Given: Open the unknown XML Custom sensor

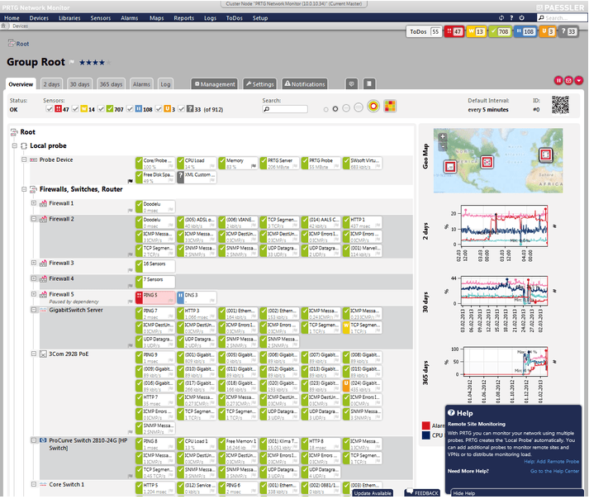Looking at the screenshot, I should 197,178.
